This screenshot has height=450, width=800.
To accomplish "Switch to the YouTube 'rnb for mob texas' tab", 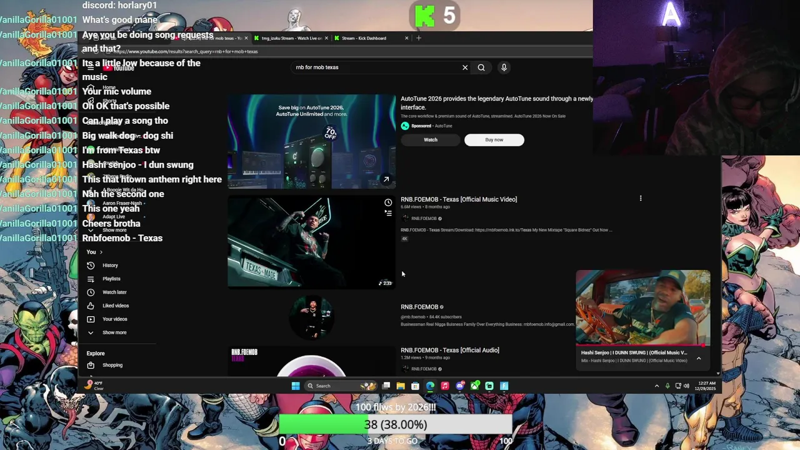I will point(212,38).
